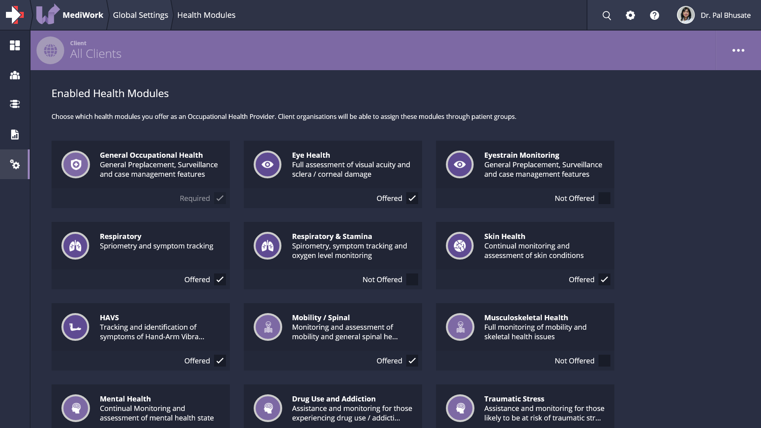Select the settings gears icon in sidebar
Screen dimensions: 761x428
point(15,164)
